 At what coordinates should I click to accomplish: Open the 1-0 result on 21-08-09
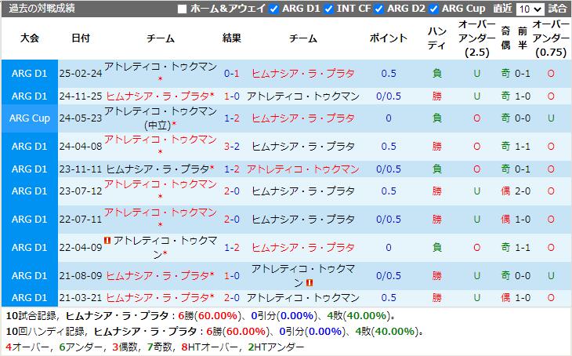[232, 276]
